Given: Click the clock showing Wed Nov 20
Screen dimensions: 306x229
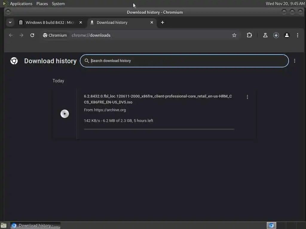Looking at the screenshot, I should pos(285,4).
